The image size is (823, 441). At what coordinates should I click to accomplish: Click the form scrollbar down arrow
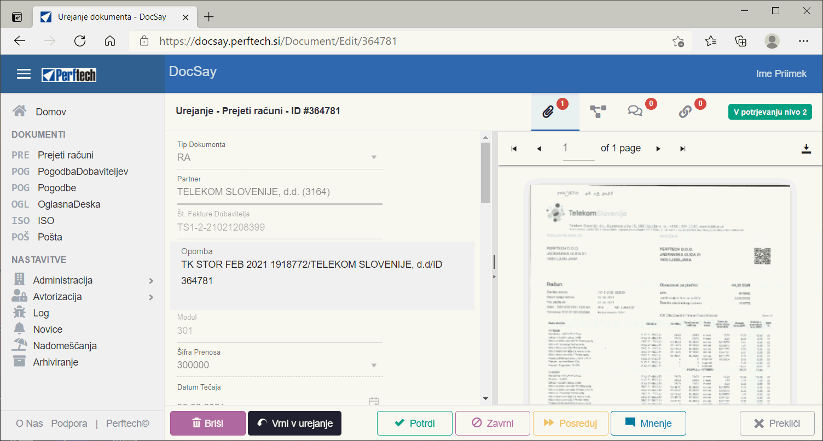[485, 399]
